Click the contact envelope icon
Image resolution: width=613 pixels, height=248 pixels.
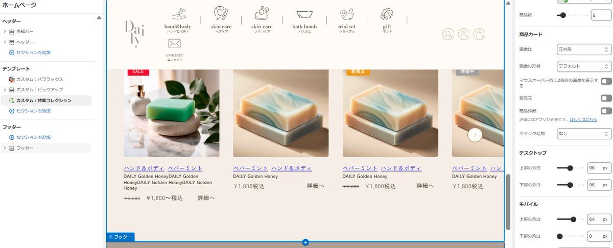click(x=174, y=43)
